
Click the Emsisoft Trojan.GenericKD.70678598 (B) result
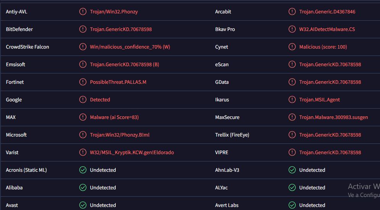(x=125, y=64)
